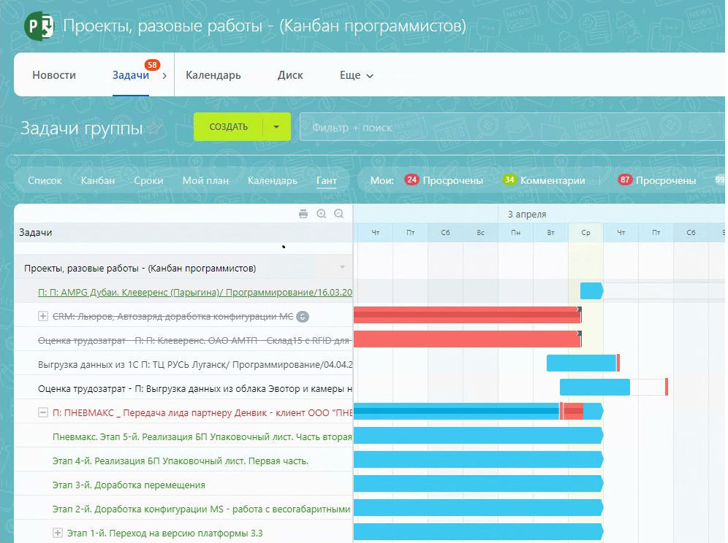Filter 34 Комментарии counter
This screenshot has width=728, height=543.
544,180
